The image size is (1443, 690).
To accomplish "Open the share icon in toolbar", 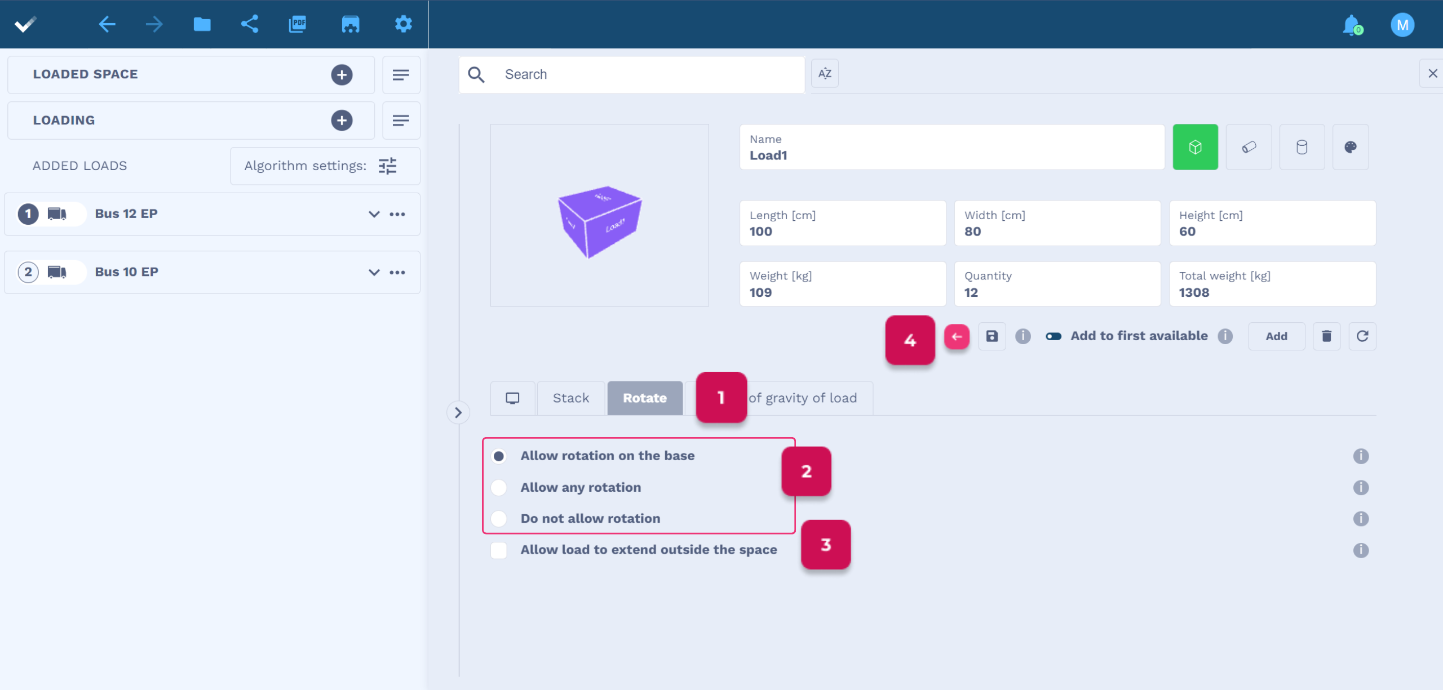I will pyautogui.click(x=250, y=24).
